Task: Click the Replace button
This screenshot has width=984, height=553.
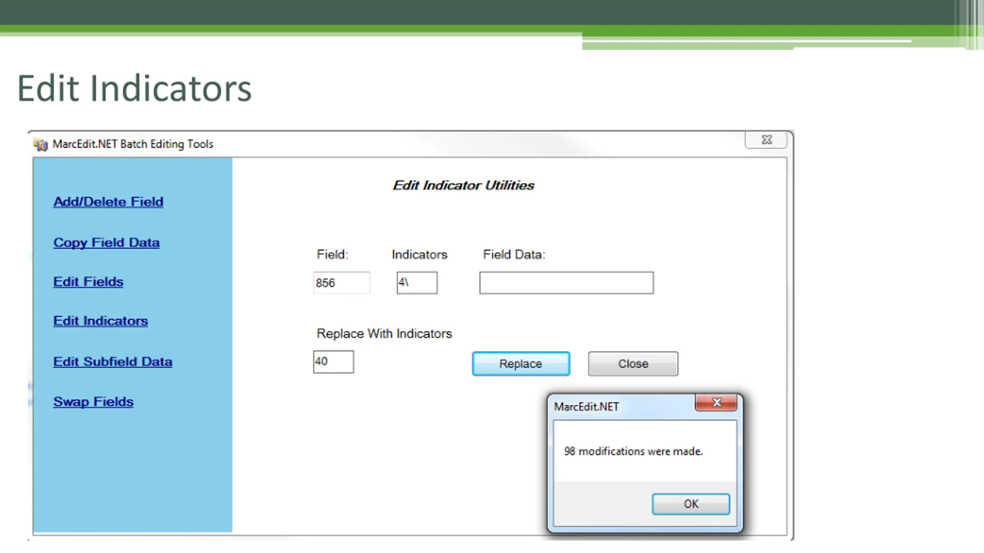Action: [x=521, y=364]
